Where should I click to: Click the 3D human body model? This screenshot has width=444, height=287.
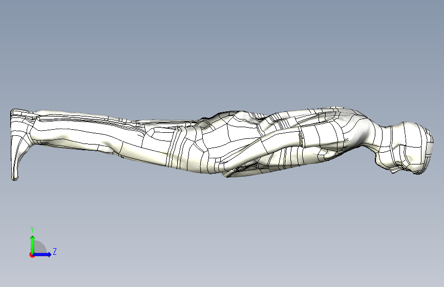pos(222,142)
